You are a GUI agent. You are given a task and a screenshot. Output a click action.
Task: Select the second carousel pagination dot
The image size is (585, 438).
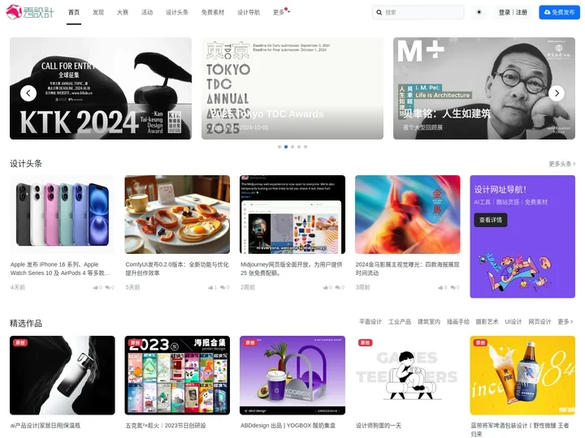[x=286, y=147]
